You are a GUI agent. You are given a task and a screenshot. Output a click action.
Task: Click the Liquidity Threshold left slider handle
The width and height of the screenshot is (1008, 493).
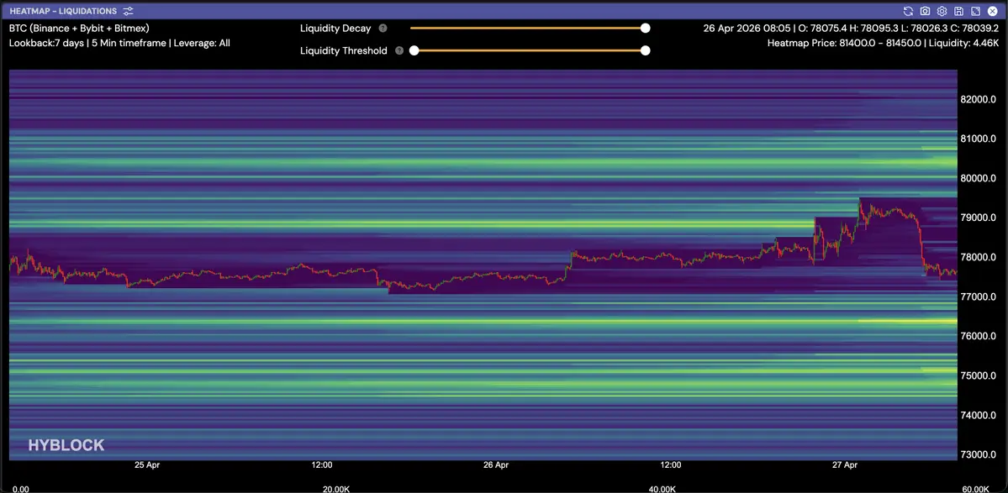click(414, 50)
